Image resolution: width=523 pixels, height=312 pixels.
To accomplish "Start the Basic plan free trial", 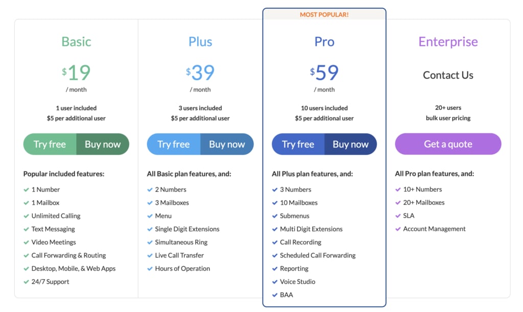I will point(50,144).
